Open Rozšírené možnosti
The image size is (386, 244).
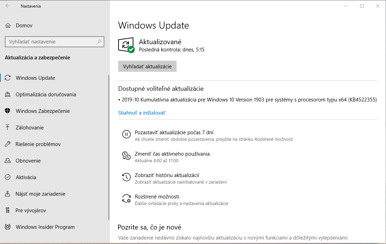pos(157,196)
